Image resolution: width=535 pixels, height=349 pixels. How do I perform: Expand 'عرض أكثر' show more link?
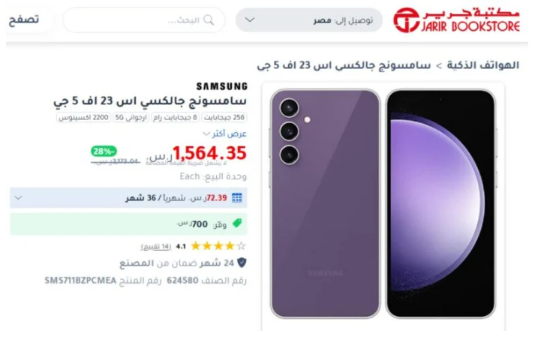coord(225,134)
